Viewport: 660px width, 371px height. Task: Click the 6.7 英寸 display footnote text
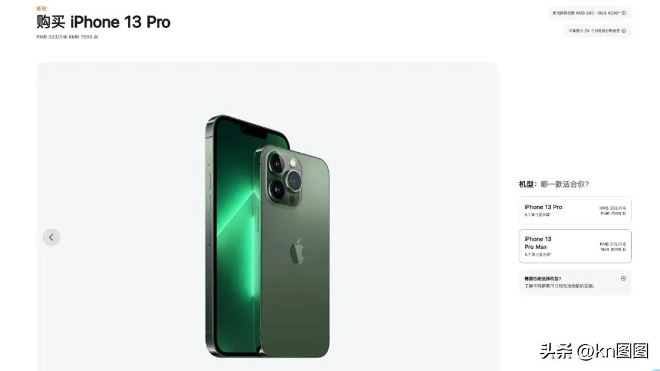[538, 254]
